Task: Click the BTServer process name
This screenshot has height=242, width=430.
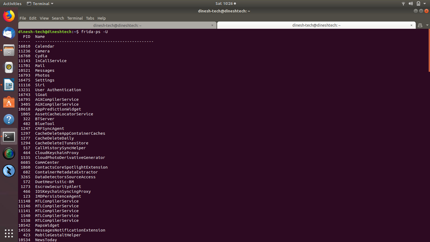Action: [x=45, y=119]
